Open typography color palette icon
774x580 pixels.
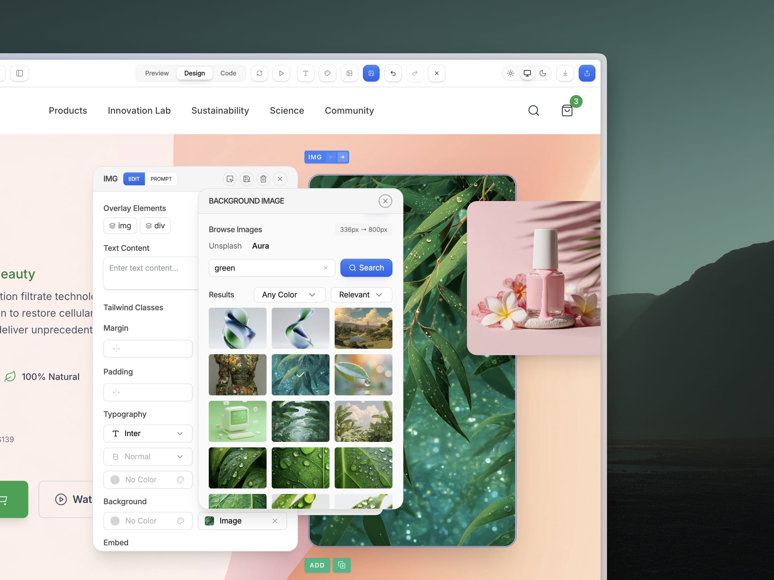click(x=180, y=480)
